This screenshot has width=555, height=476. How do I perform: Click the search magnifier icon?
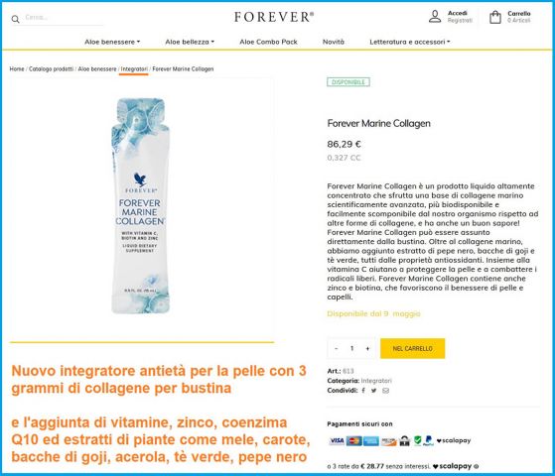[x=15, y=19]
